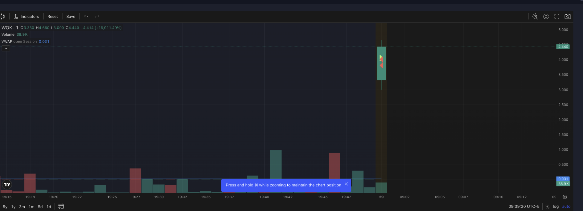
Task: Click the Reset button
Action: pos(53,17)
